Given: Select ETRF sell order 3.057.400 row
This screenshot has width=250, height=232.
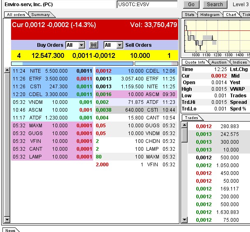Looking at the screenshot, I should 136,78.
